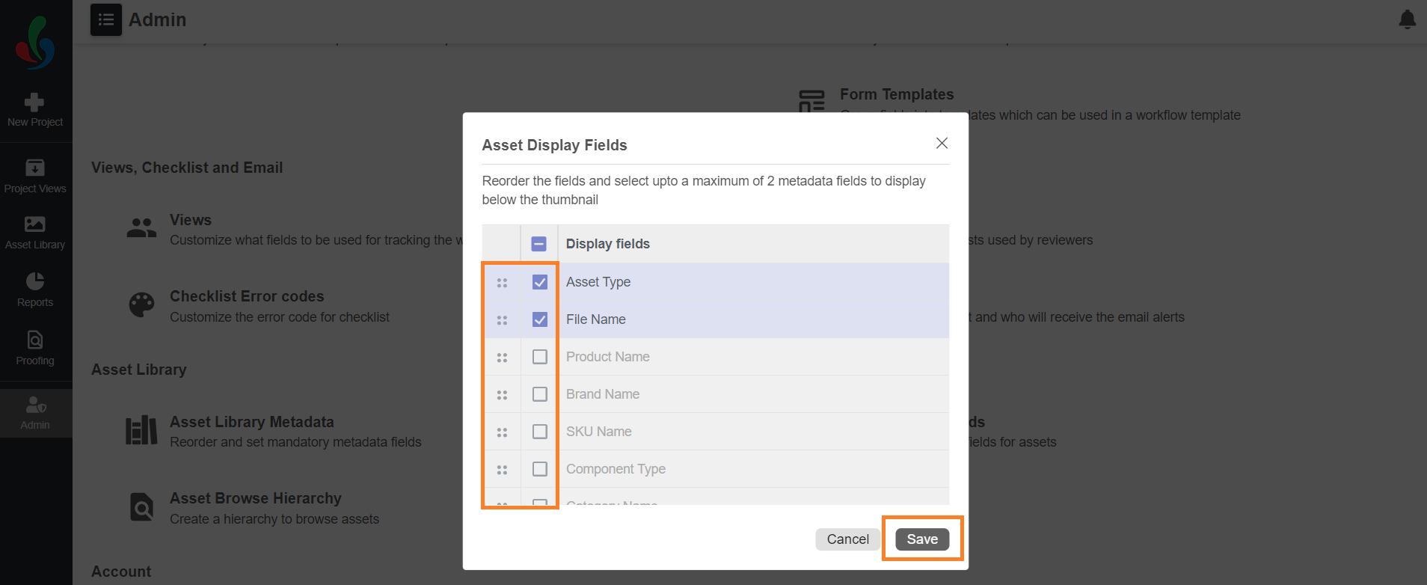Click the Component Type field label
The height and width of the screenshot is (585, 1427).
[616, 469]
